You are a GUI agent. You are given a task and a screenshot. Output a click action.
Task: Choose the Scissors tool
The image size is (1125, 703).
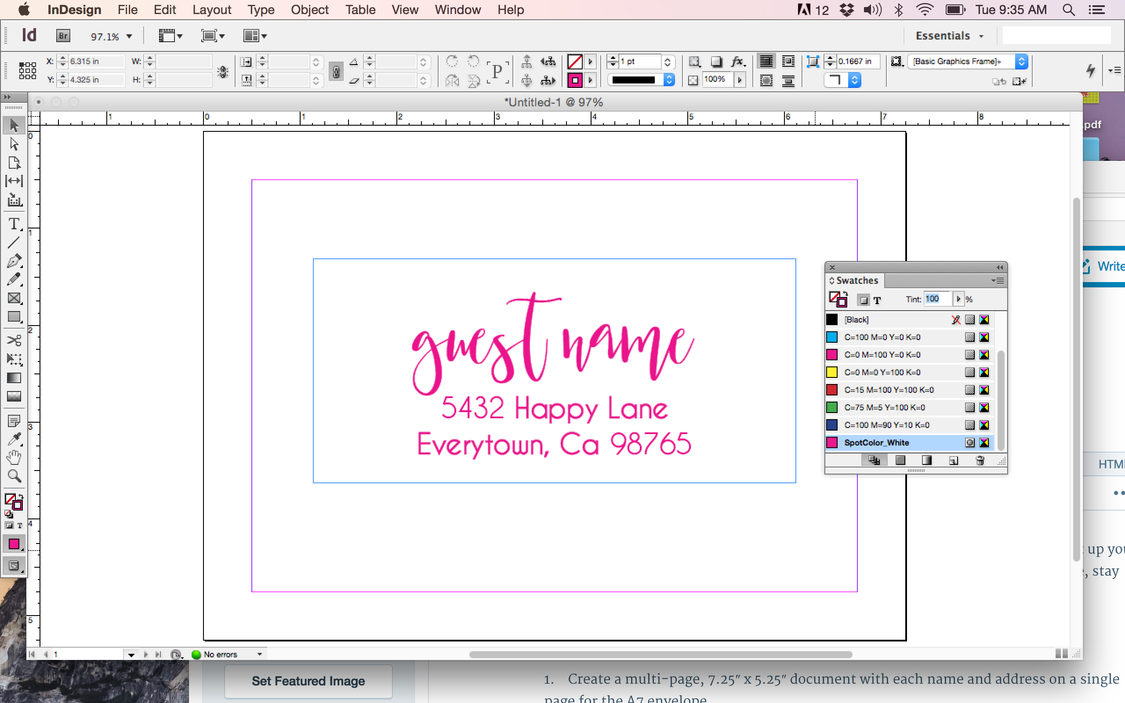click(14, 341)
